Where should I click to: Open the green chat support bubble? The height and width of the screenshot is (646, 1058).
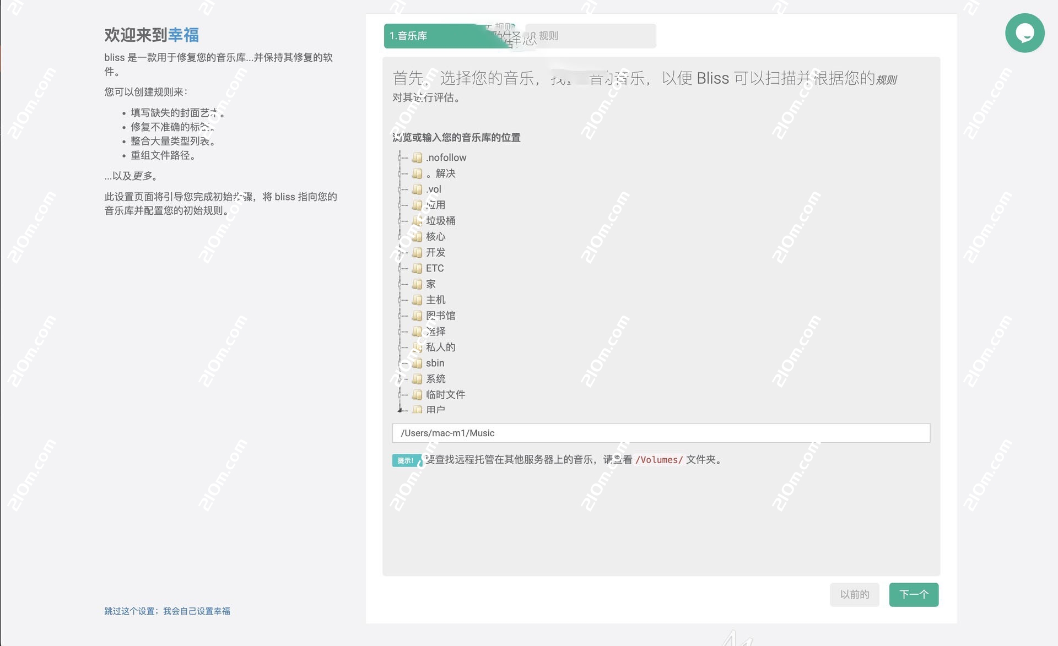pos(1024,33)
